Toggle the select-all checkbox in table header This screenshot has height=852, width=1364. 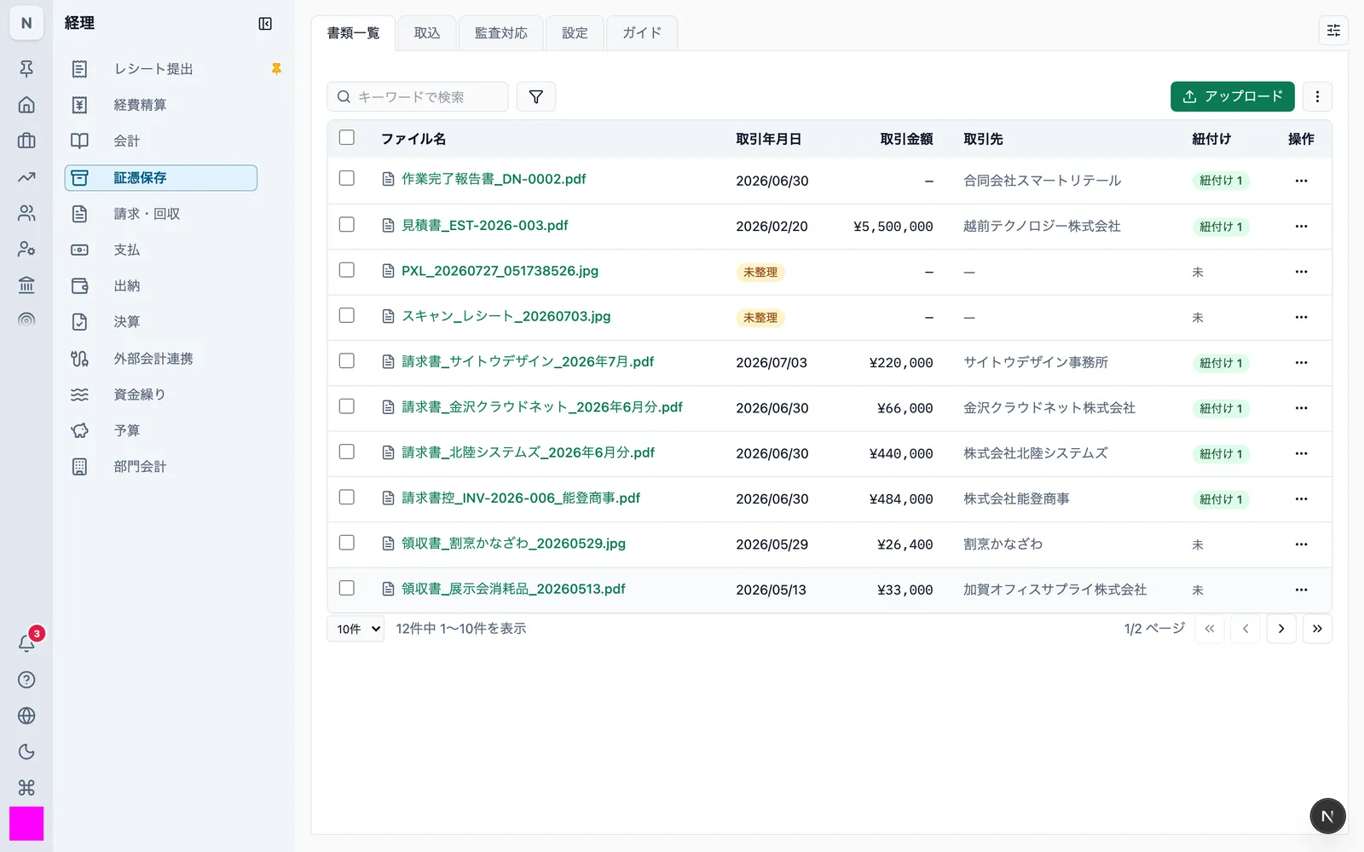347,137
